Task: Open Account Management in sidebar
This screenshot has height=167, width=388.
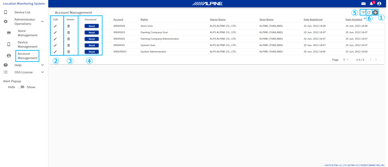Action: click(x=27, y=56)
